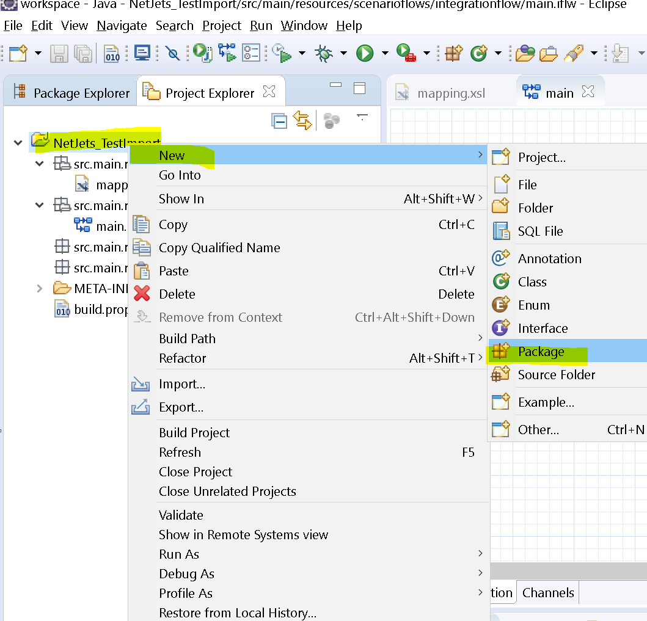Viewport: 647px width, 621px height.
Task: Select Import... in the context menu
Action: point(308,384)
